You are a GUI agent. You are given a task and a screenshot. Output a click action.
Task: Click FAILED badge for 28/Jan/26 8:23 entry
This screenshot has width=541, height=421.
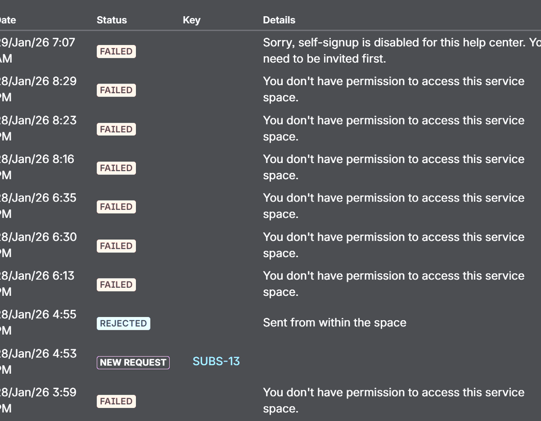(x=116, y=129)
